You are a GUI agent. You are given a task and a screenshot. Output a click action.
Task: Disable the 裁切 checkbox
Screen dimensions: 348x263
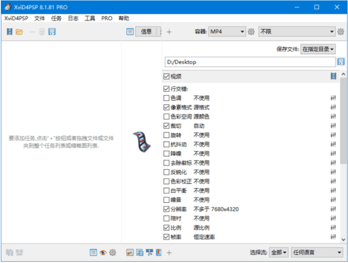point(167,126)
